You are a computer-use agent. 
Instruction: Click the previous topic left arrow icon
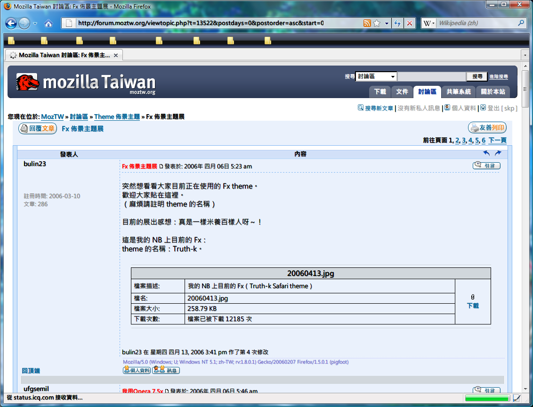tap(486, 153)
